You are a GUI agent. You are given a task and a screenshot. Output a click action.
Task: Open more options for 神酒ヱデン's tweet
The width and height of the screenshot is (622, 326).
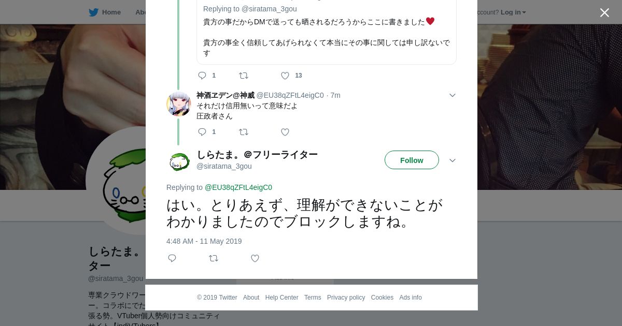pyautogui.click(x=452, y=95)
